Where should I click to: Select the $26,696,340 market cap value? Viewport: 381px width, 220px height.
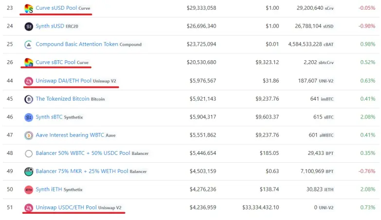pos(201,26)
